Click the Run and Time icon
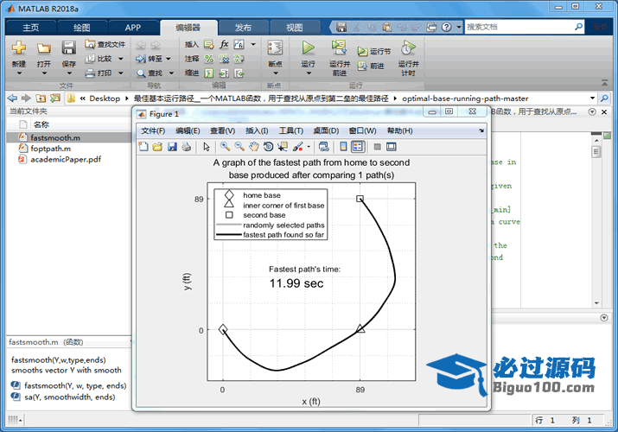 coord(408,48)
